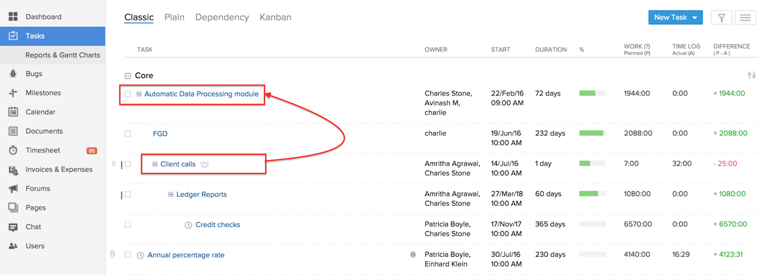Open Bugs from the sidebar
763x275 pixels.
[x=34, y=74]
